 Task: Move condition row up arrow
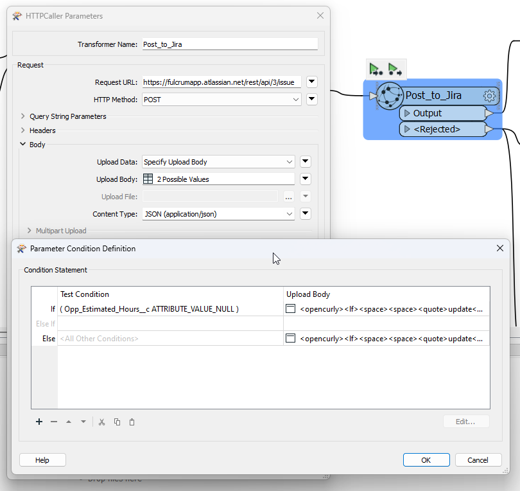(69, 422)
